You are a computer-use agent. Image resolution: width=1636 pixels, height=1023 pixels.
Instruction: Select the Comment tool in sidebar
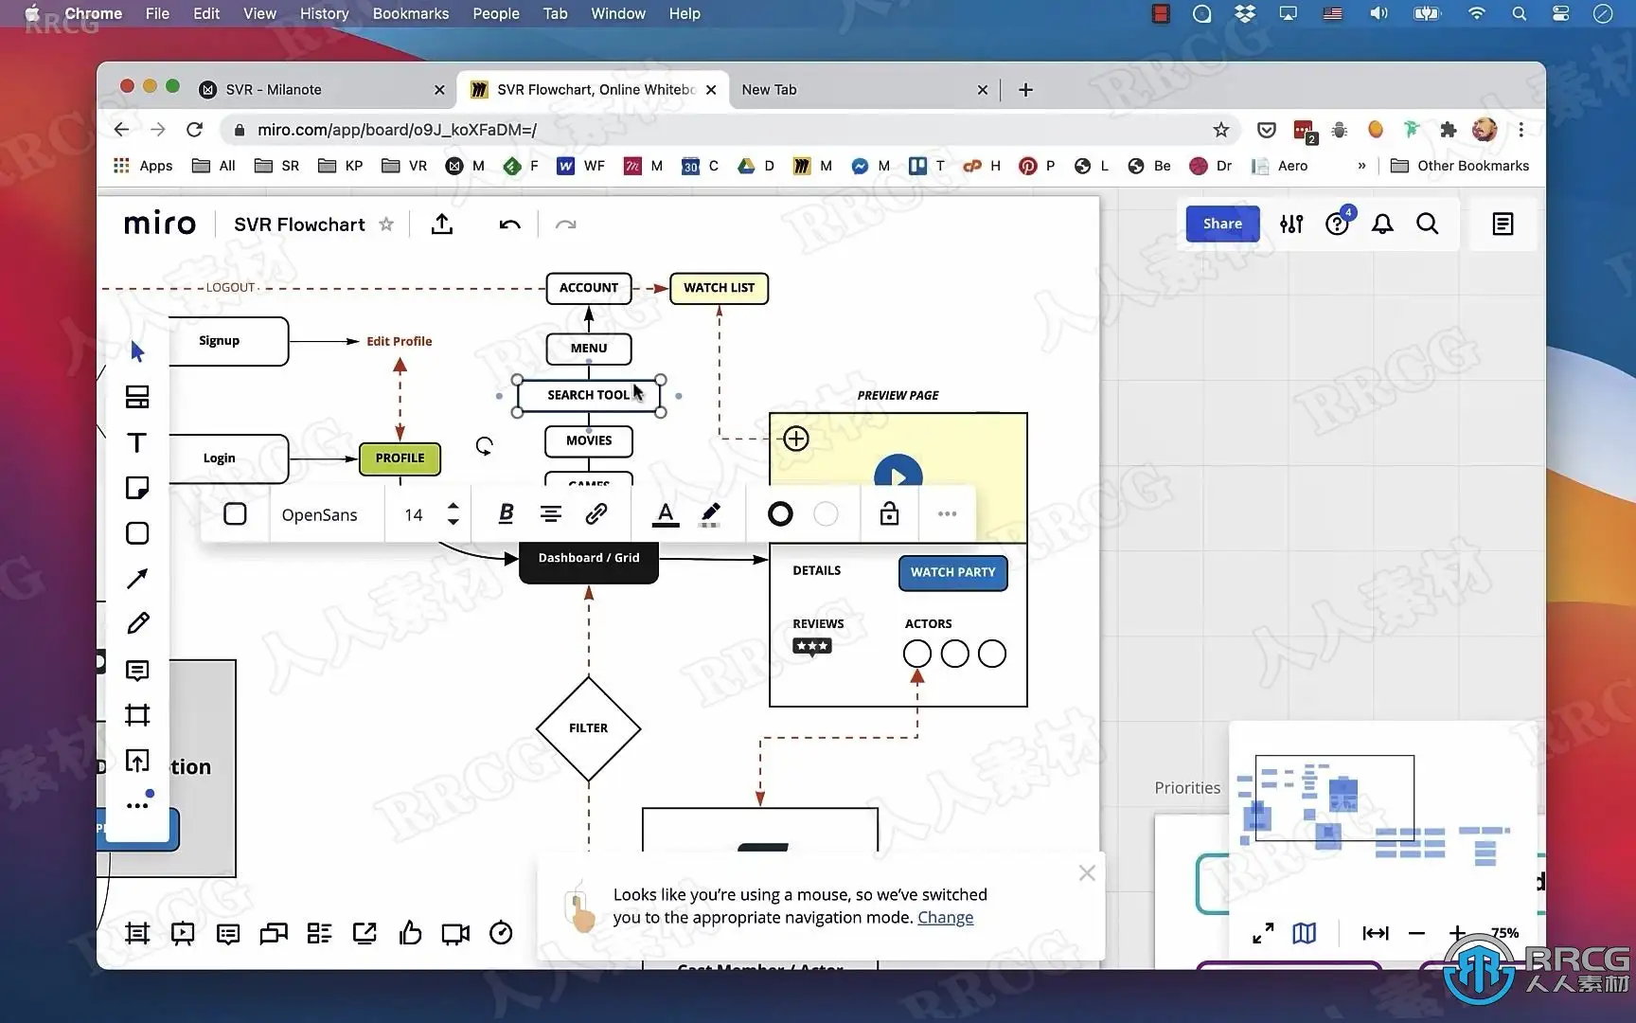[x=137, y=671]
